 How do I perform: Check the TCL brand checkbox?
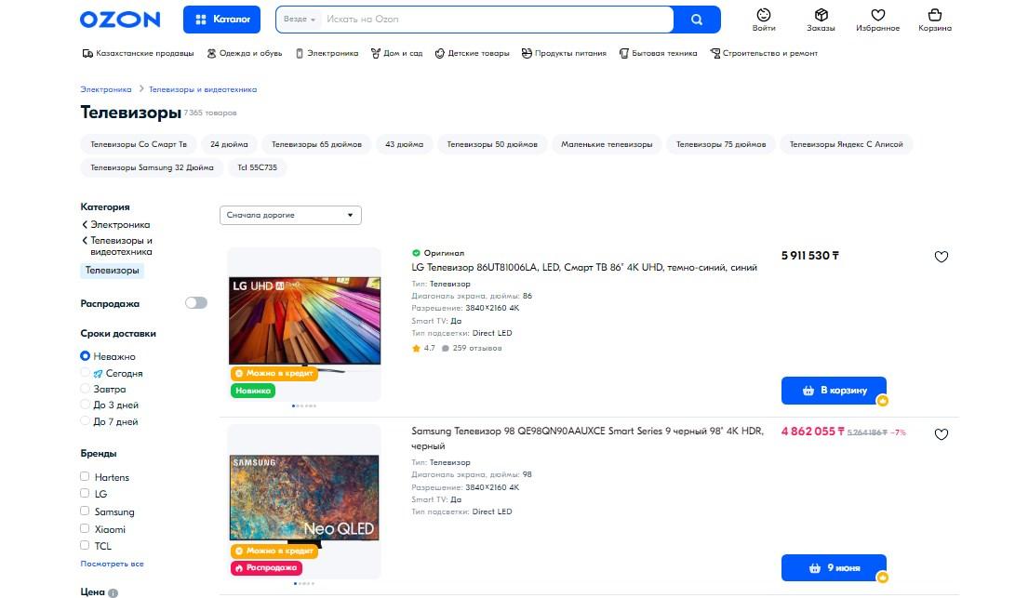click(x=84, y=545)
